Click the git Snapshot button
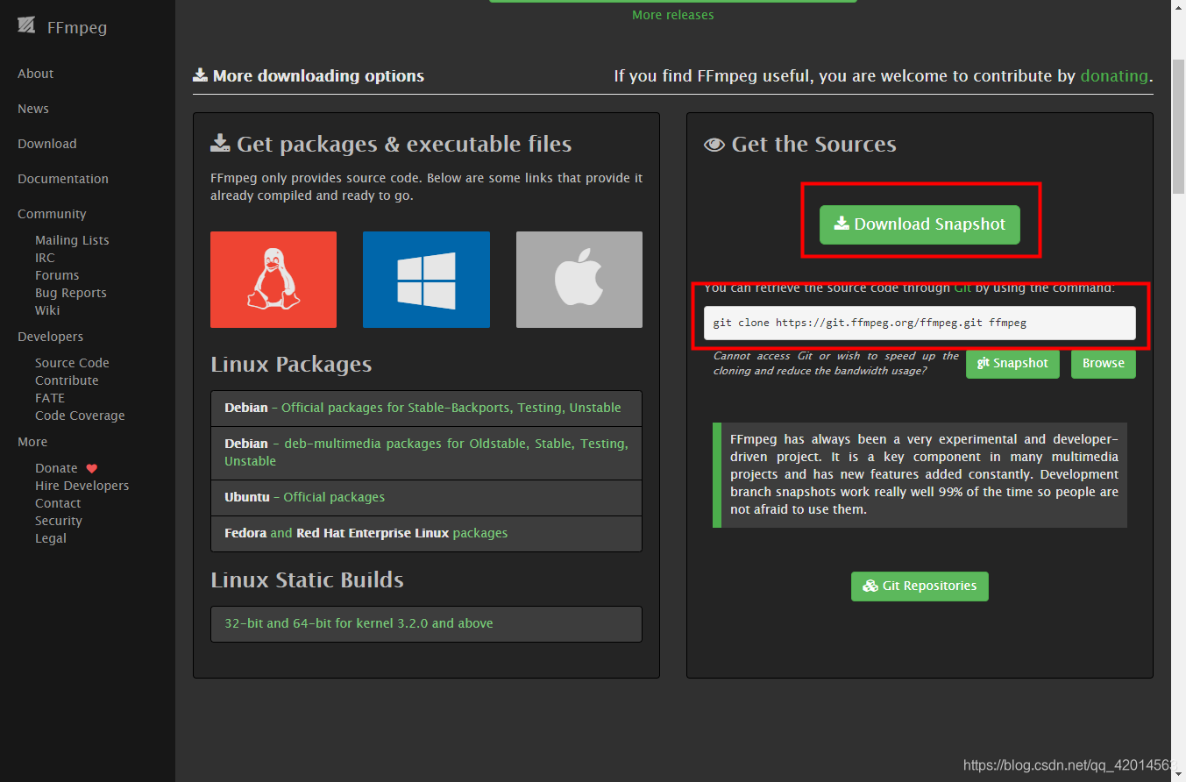This screenshot has width=1186, height=782. coord(1012,363)
